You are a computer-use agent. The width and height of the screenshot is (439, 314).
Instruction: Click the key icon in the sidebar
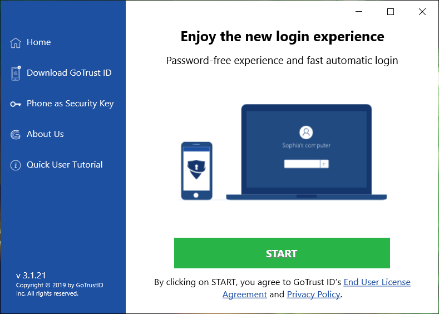click(16, 104)
